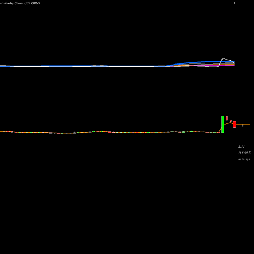Click the white line peak in upper chart
The image size is (254, 254).
[x=223, y=58]
